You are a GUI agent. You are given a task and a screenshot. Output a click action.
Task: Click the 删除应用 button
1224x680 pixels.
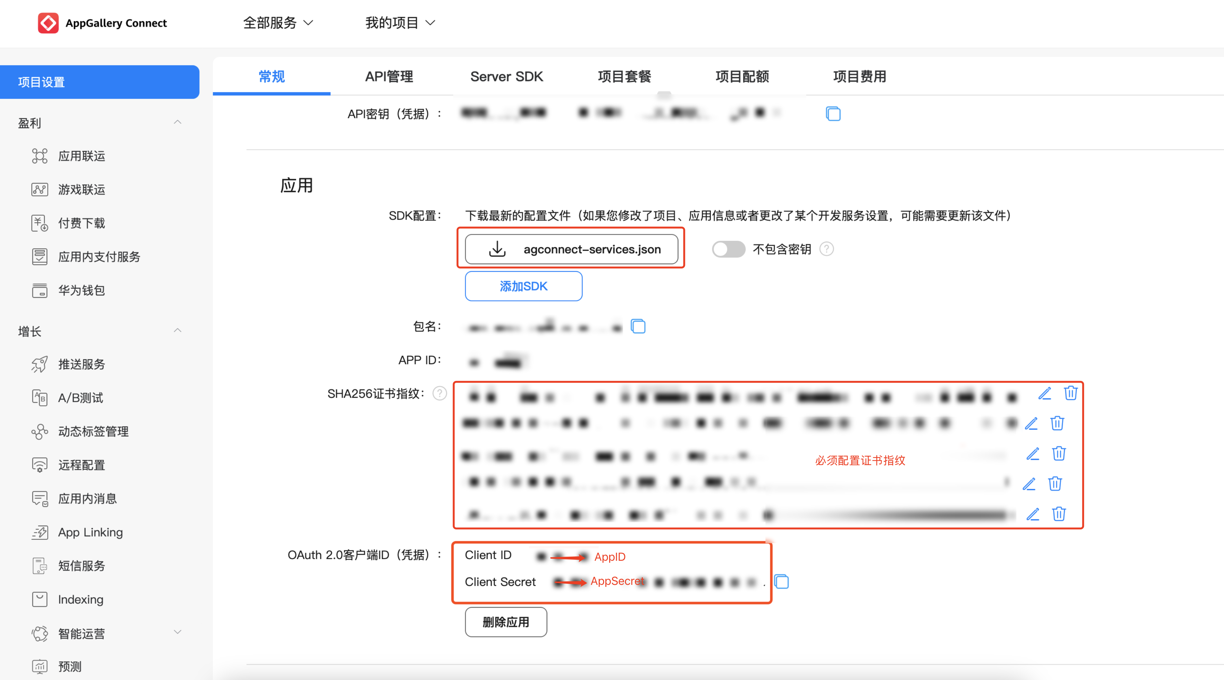(506, 622)
